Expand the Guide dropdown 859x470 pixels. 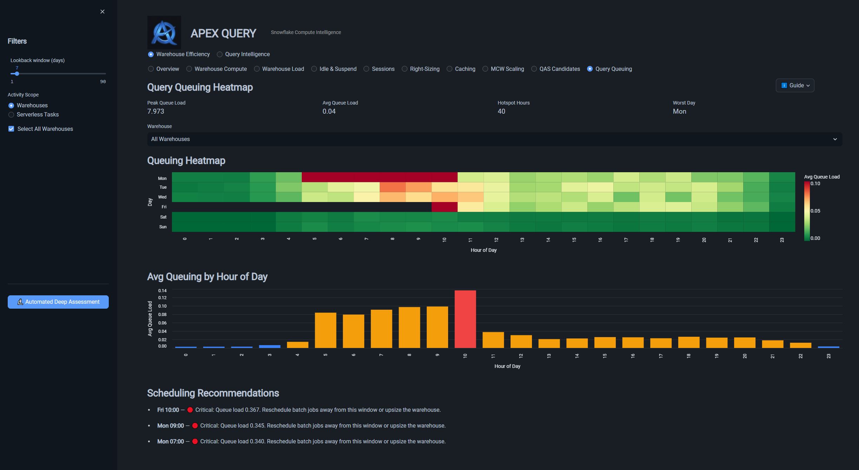(795, 85)
